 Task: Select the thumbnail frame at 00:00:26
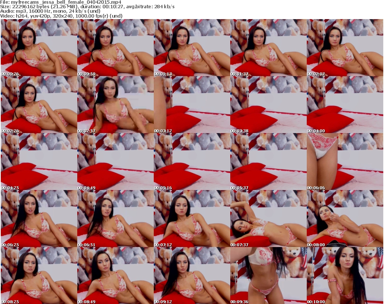point(39,48)
